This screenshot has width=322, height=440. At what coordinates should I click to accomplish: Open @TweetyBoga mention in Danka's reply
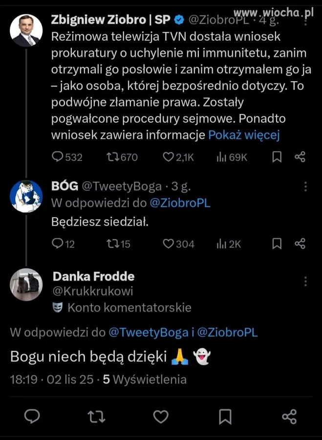tap(148, 332)
